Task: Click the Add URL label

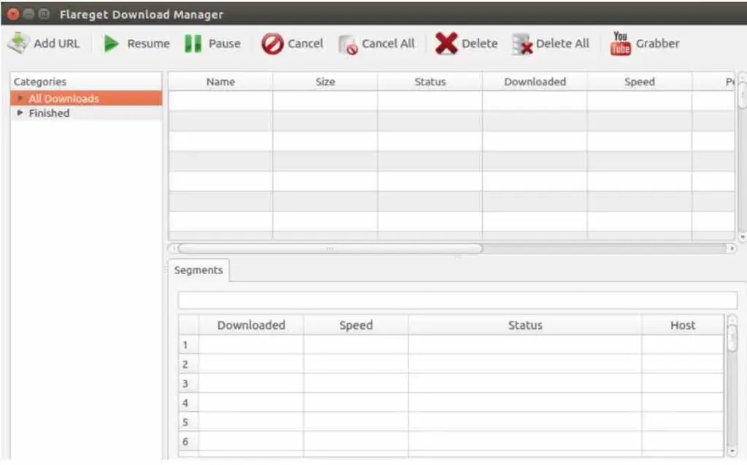Action: pos(57,43)
